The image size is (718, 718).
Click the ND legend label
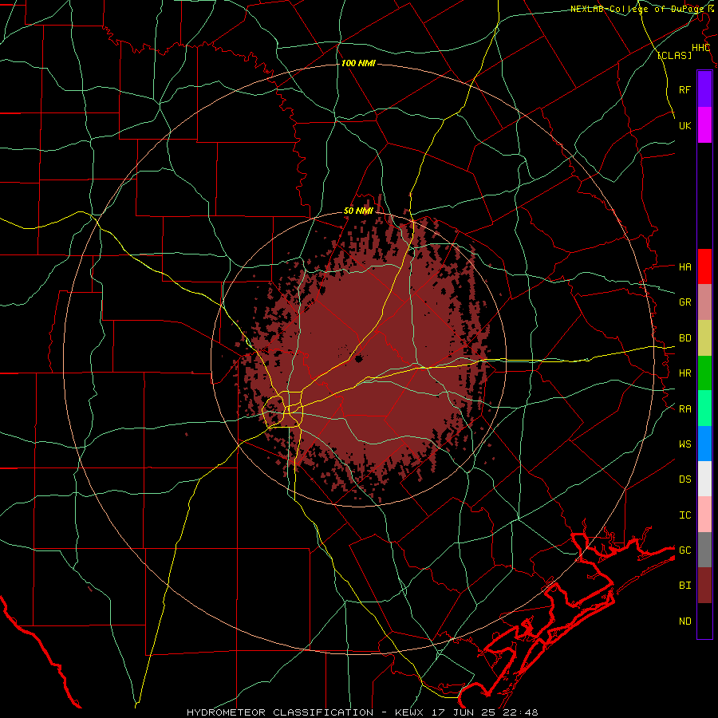click(x=684, y=621)
